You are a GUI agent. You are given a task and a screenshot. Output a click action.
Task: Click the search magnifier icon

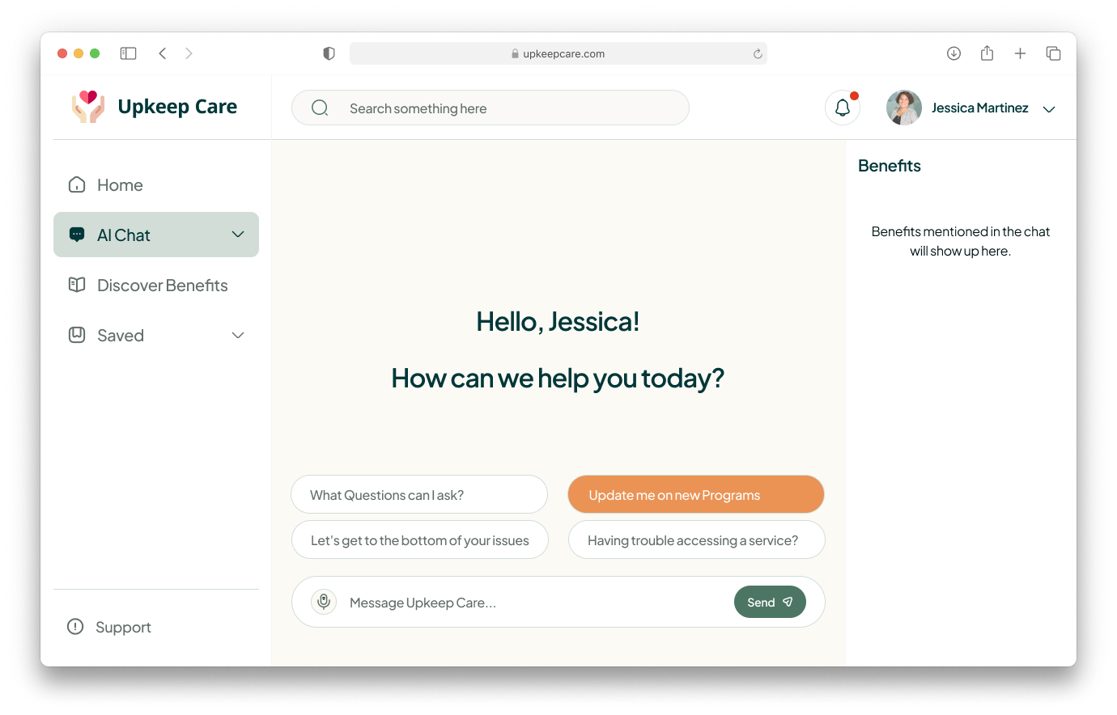click(x=320, y=108)
